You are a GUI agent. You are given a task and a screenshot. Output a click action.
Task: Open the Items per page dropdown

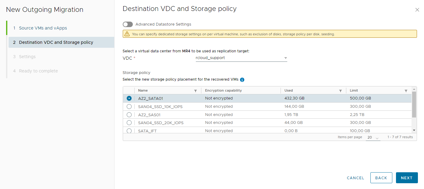pyautogui.click(x=373, y=138)
